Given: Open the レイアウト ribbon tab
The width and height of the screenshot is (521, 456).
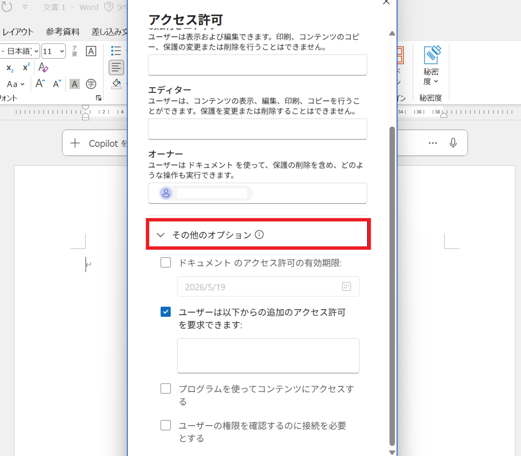Looking at the screenshot, I should click(x=18, y=32).
